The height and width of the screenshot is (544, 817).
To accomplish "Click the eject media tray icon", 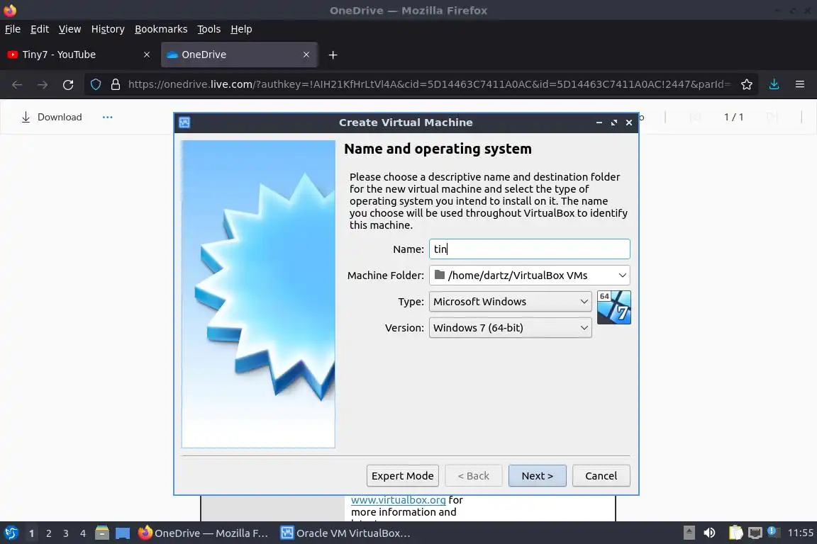I will pyautogui.click(x=689, y=533).
